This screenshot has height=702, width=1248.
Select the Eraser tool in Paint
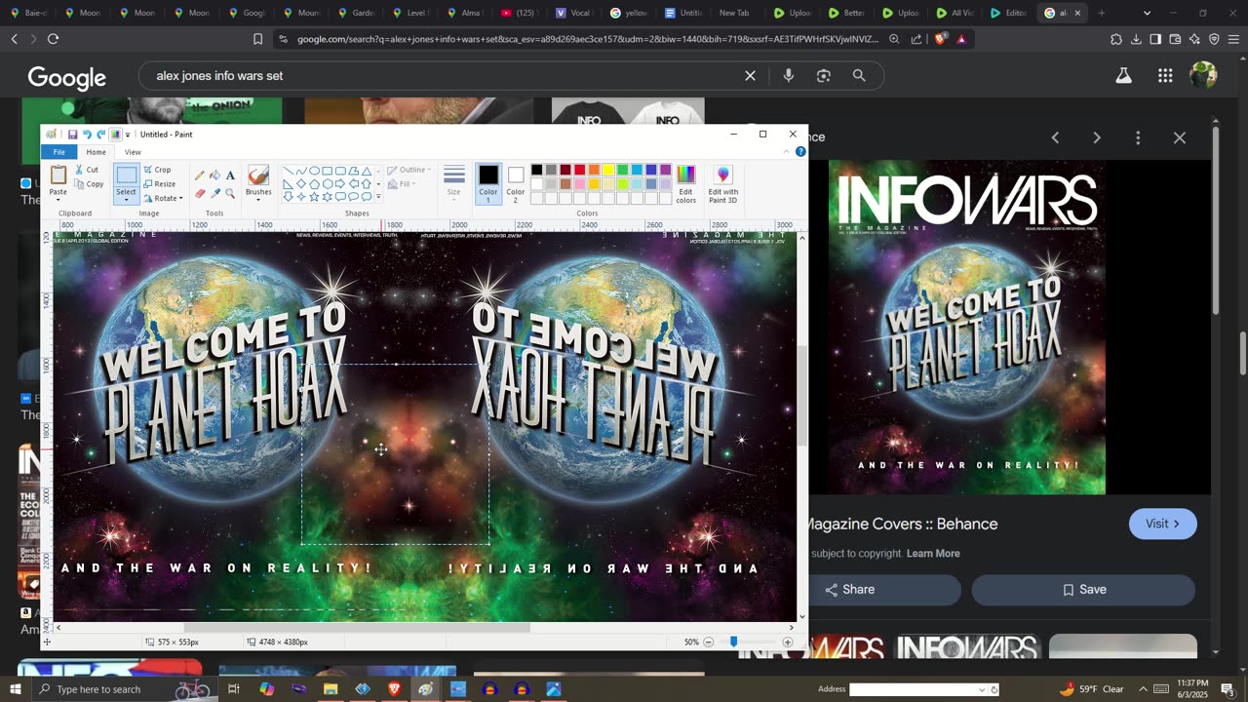point(200,193)
